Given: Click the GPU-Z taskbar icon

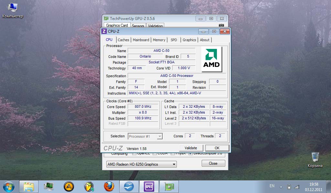Looking at the screenshot, I should [x=169, y=186].
